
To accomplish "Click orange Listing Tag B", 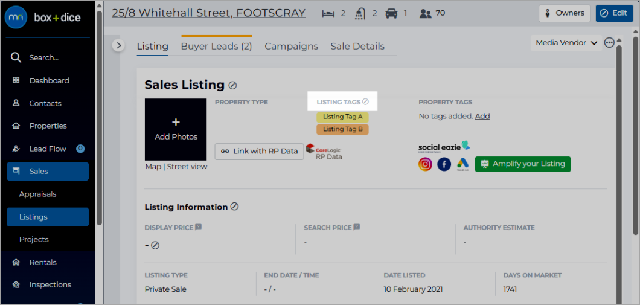I will click(342, 129).
